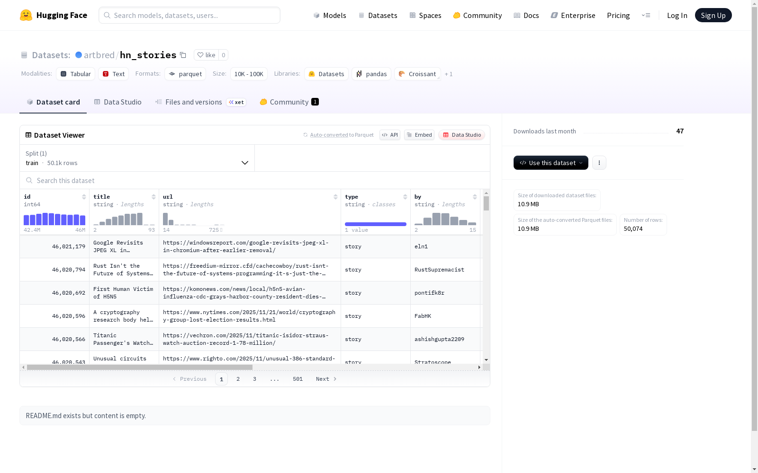Filter by the Tabular modality tag
The image size is (758, 473).
(76, 74)
